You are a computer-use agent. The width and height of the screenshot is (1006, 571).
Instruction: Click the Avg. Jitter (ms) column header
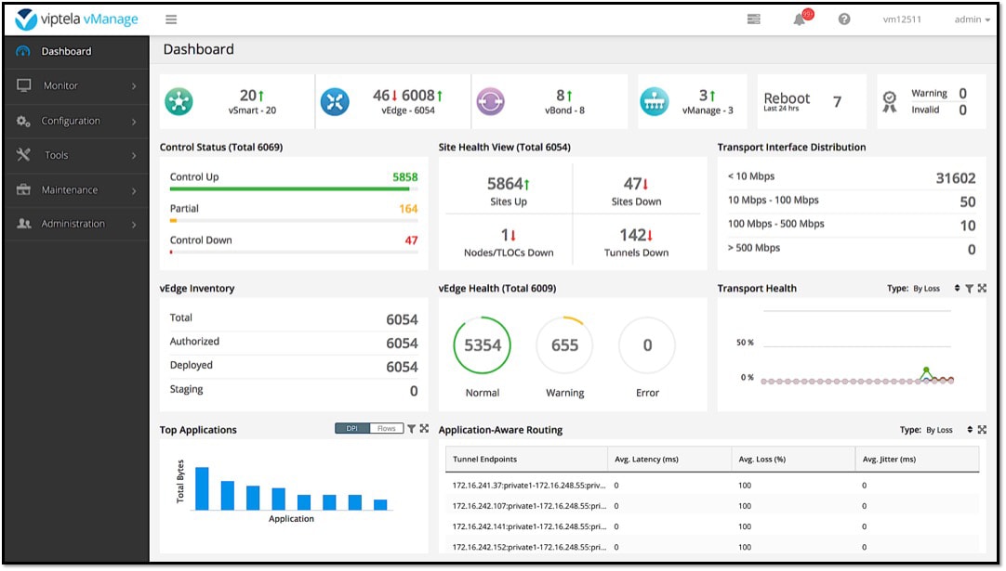[x=917, y=459]
